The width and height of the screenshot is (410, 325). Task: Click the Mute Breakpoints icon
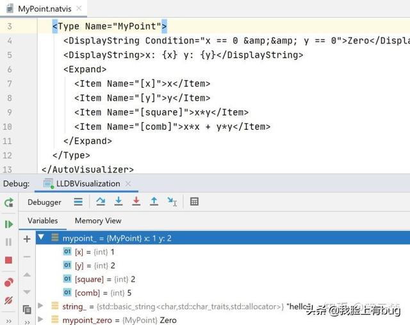coord(8,301)
